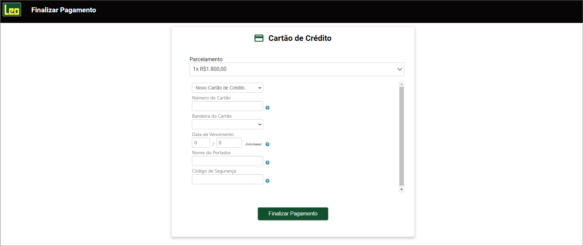Viewport: 583px width, 246px height.
Task: Click the Data de Vencimento label
Action: [x=213, y=134]
